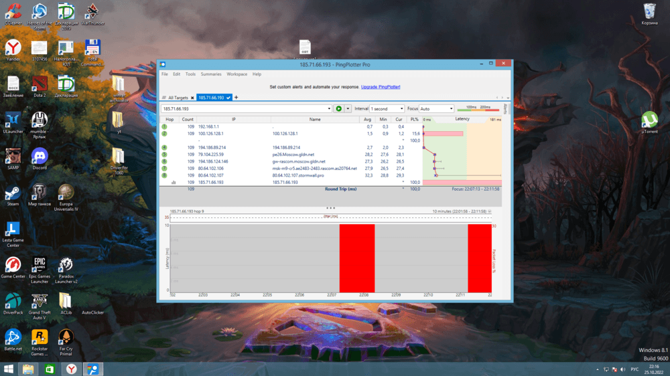Click the green start/resume trace button

click(x=339, y=108)
